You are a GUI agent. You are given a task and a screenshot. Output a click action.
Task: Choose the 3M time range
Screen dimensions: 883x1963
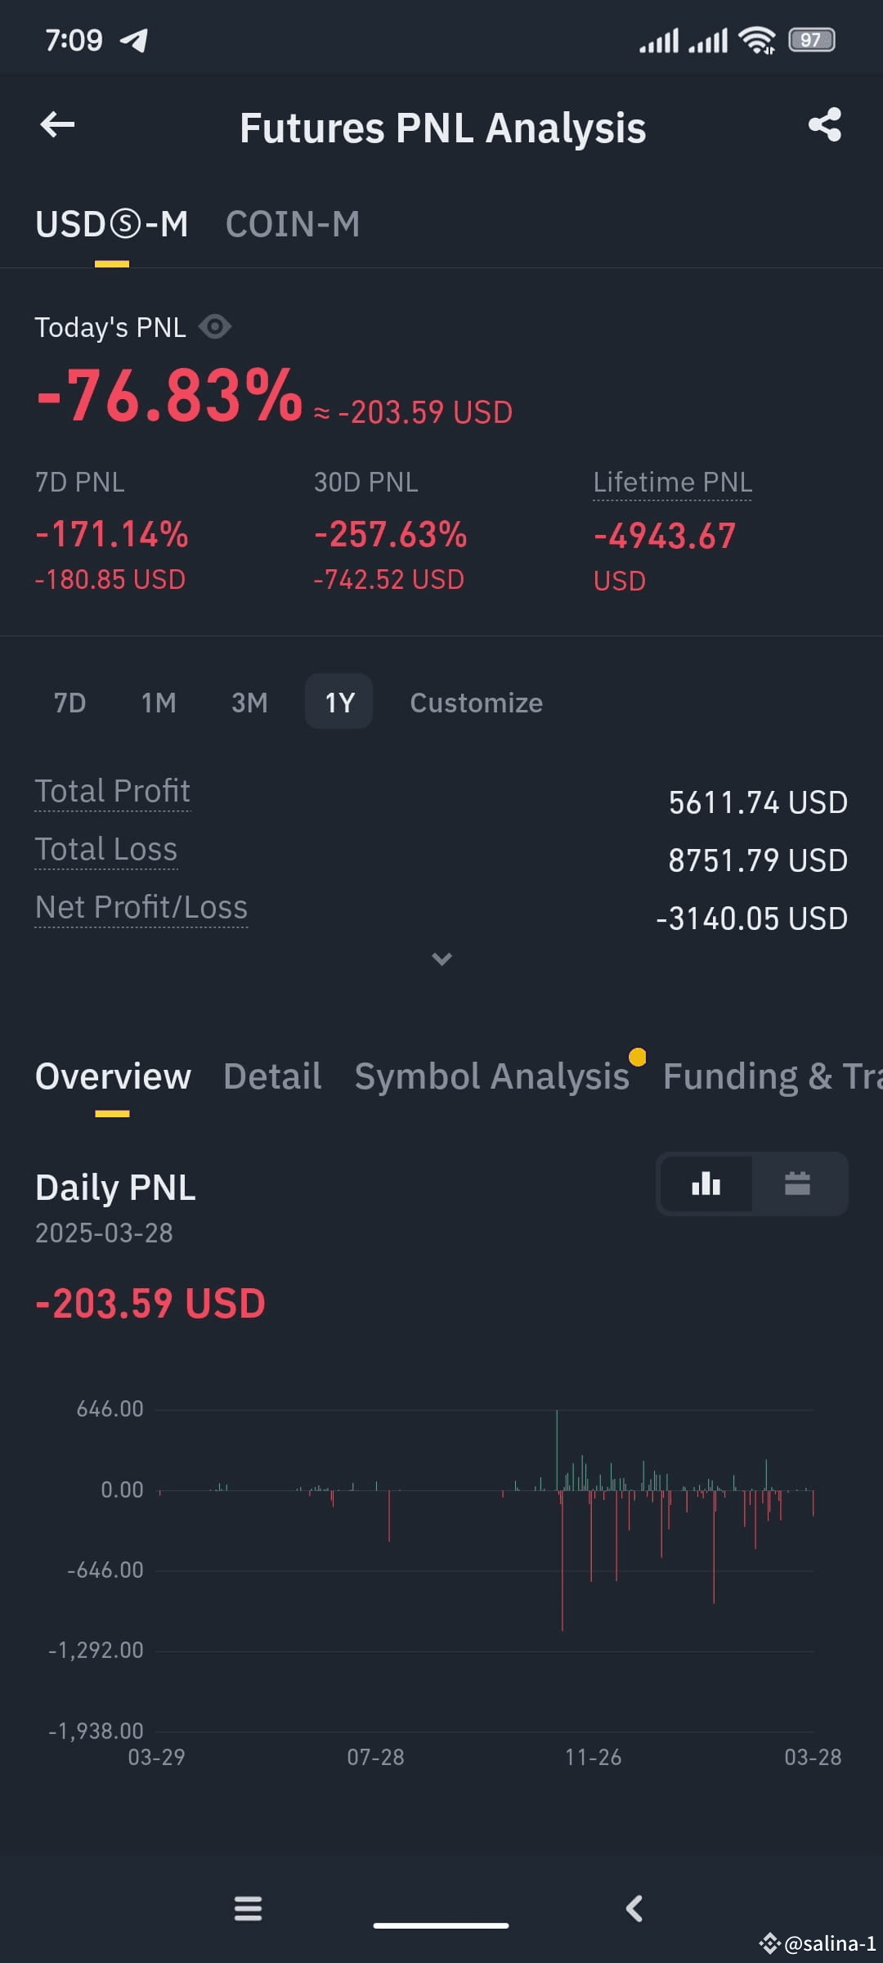click(x=249, y=703)
